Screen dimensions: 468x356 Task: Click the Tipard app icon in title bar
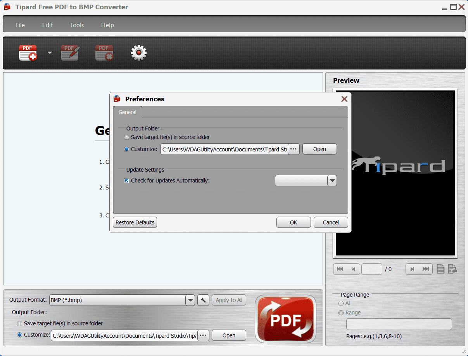[x=7, y=7]
